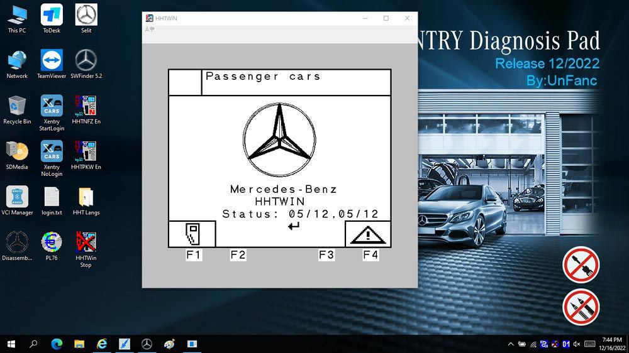629x353 pixels.
Task: Open the Selit desktop shortcut
Action: (86, 18)
